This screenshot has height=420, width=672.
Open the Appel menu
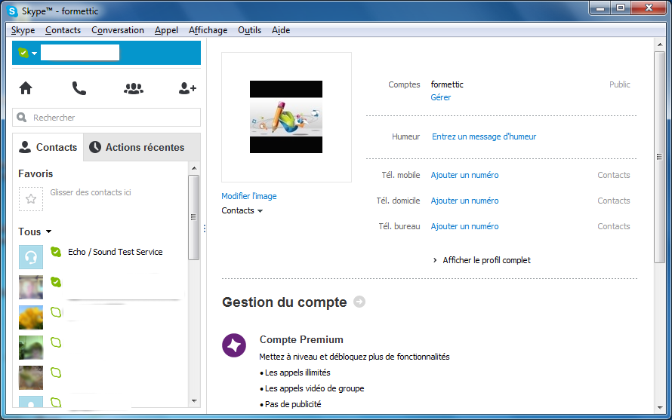[166, 30]
